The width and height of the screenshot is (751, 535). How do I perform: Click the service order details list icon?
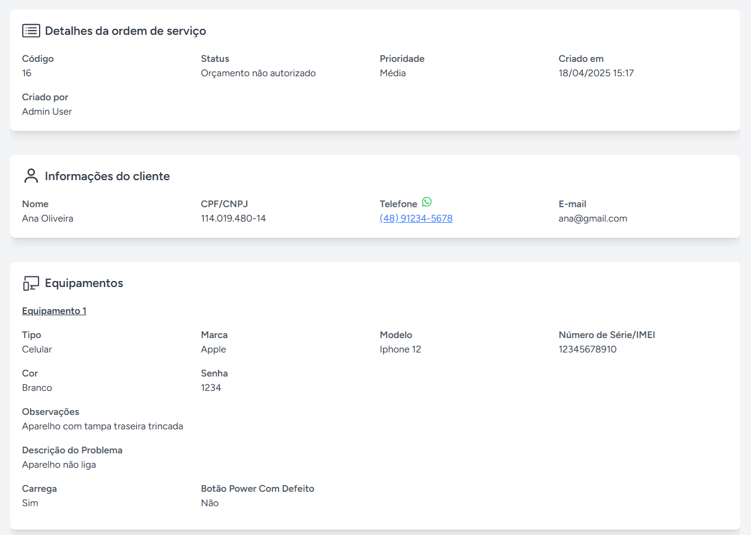[31, 31]
